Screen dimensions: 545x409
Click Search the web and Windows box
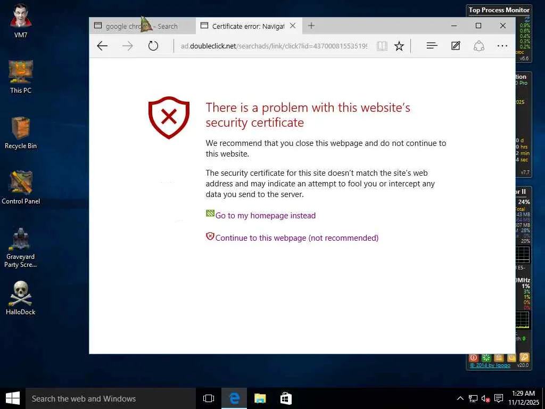pyautogui.click(x=111, y=398)
